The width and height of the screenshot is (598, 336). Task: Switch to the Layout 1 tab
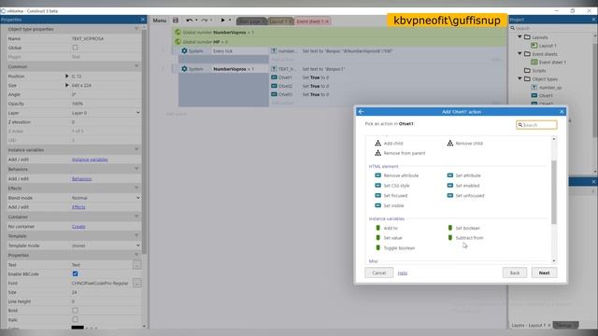pos(280,21)
